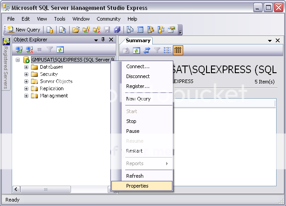Click the Refresh icon in Summary toolbar
286x206 pixels.
tap(136, 50)
